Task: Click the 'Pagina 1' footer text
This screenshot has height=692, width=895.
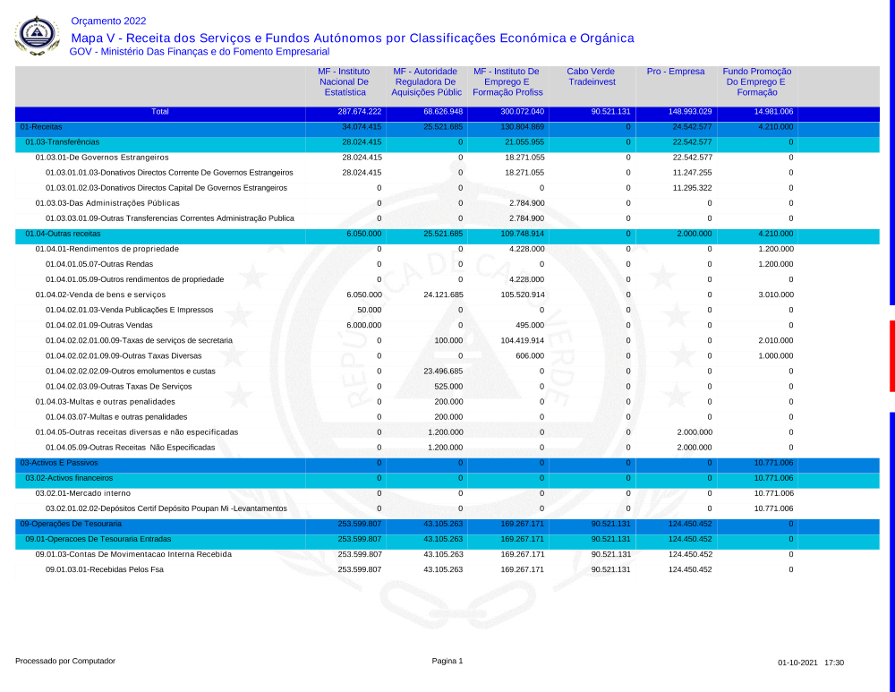Action: pos(447,662)
